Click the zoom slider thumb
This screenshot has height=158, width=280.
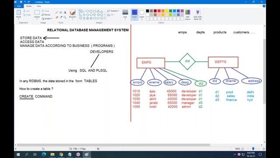pyautogui.click(x=253, y=149)
